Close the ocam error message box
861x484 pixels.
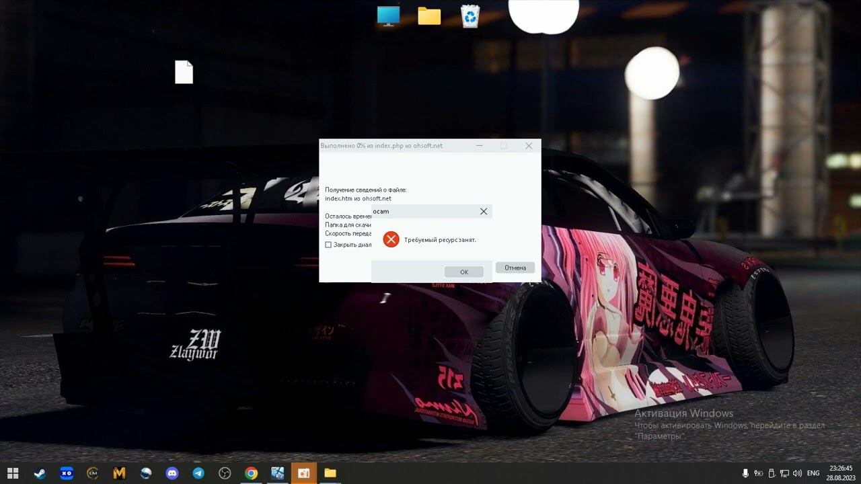[484, 211]
